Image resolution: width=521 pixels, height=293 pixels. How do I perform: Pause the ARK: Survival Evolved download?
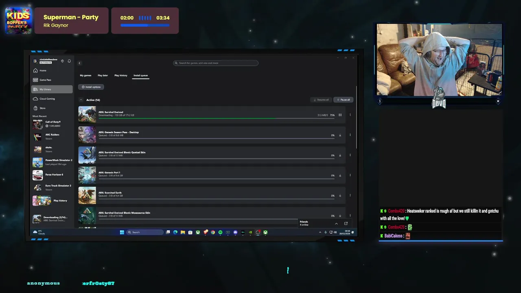click(340, 115)
